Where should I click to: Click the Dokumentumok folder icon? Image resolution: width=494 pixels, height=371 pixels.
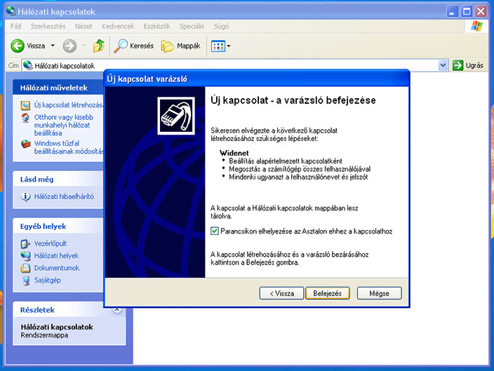tap(25, 268)
